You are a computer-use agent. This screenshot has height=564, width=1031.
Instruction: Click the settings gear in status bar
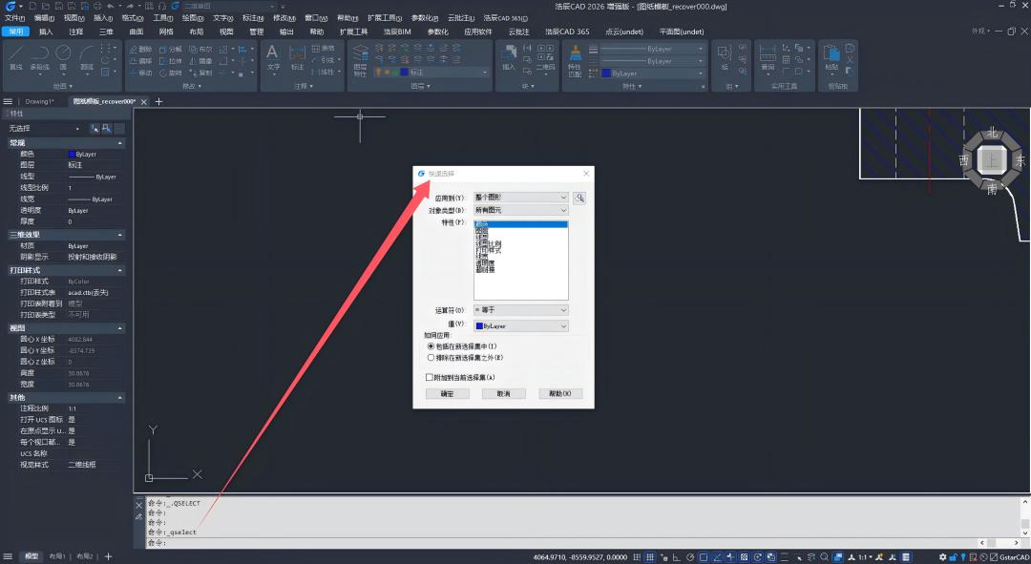943,556
